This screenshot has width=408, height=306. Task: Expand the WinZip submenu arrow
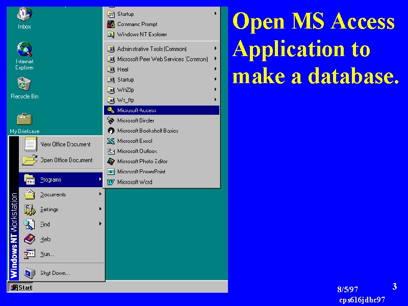click(215, 89)
